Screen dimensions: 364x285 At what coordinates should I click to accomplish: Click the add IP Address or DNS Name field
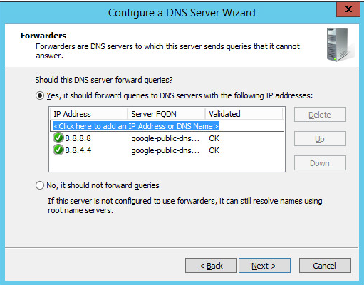167,126
